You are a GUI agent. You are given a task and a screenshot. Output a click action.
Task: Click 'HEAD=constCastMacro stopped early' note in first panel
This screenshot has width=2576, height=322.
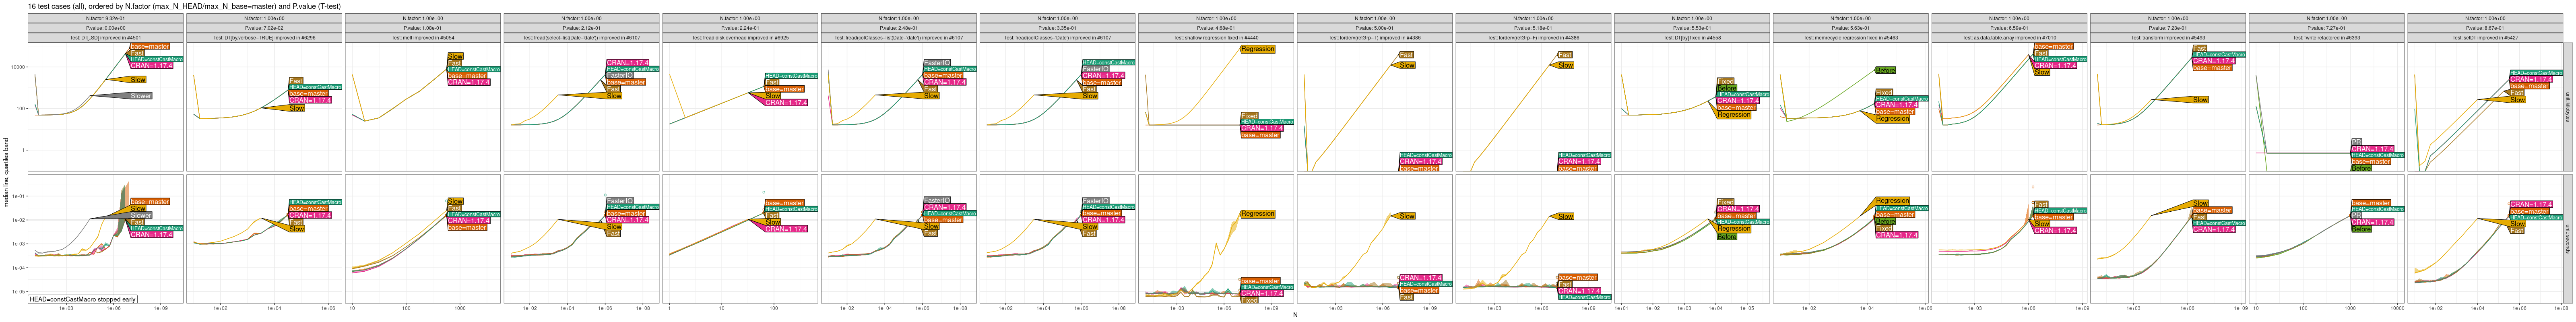[x=83, y=299]
